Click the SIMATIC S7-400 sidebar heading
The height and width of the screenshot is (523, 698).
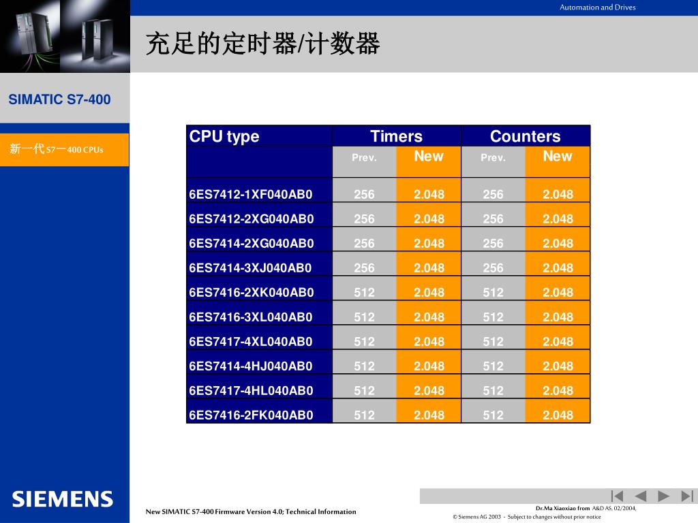(60, 99)
